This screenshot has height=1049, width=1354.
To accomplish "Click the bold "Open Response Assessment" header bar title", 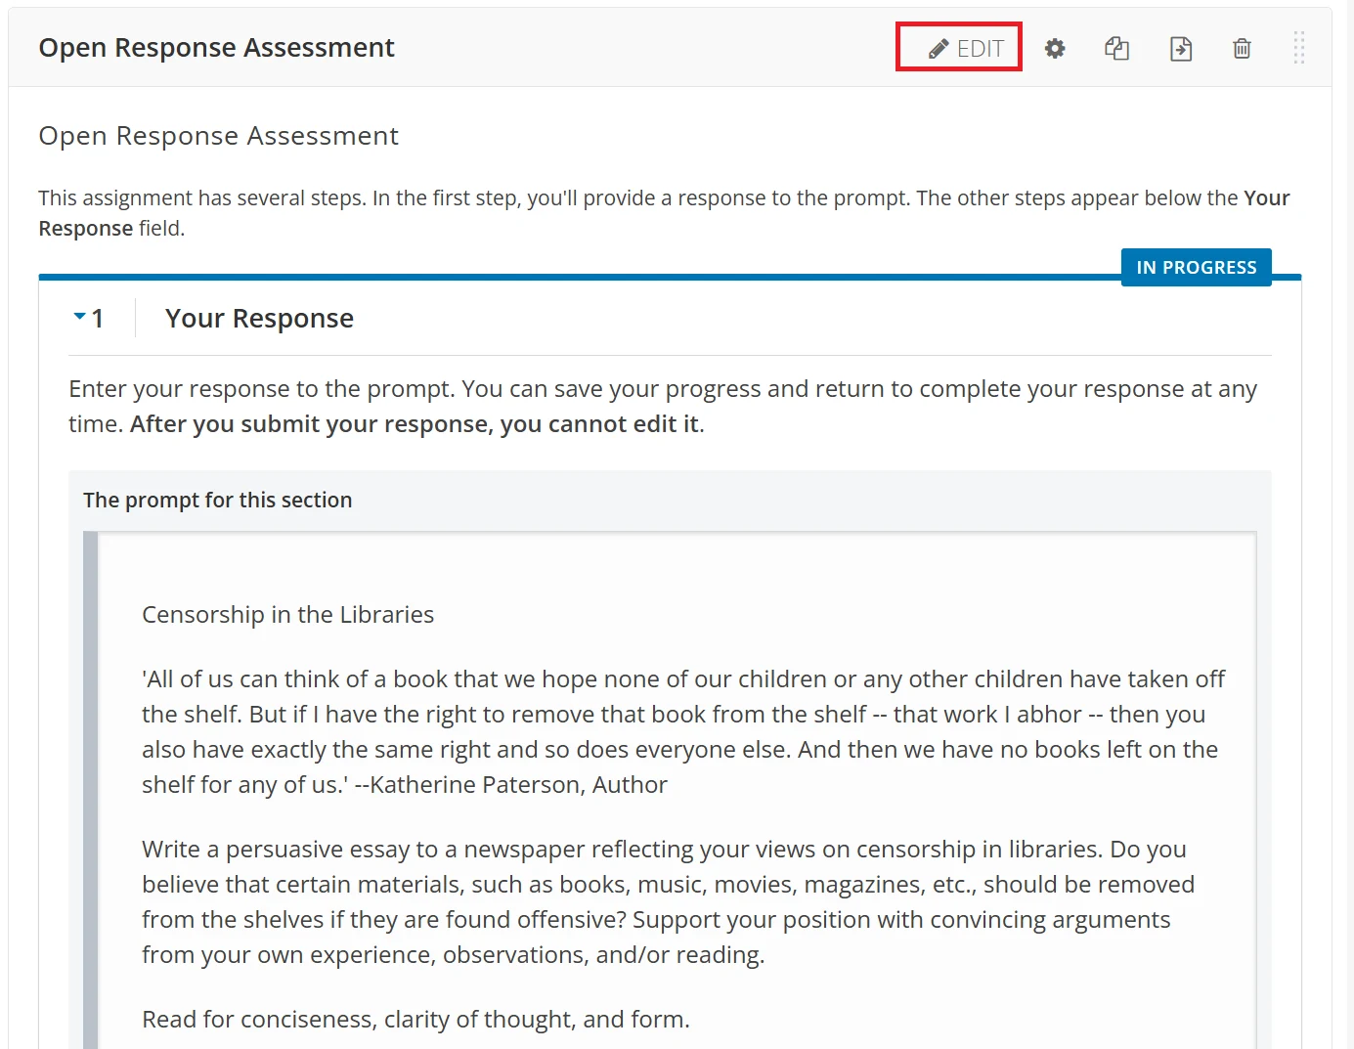I will click(x=217, y=47).
